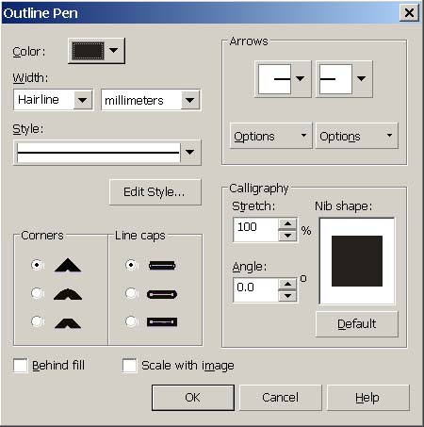Open the right arrow Options menu
424x427 pixels.
(x=357, y=136)
